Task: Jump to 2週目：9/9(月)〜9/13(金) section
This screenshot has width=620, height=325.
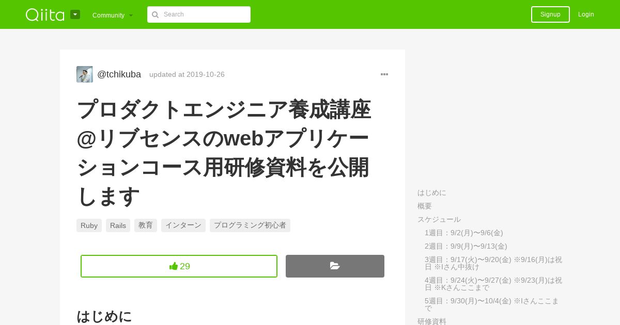Action: click(466, 246)
